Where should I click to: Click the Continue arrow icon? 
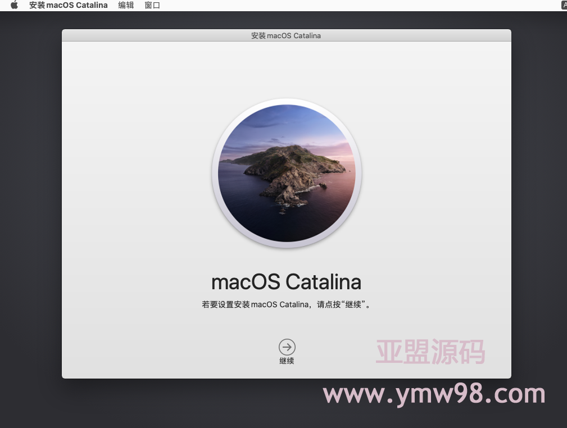(287, 347)
